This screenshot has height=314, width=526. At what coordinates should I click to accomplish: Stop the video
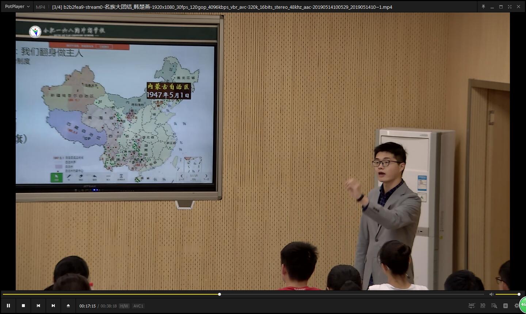[23, 306]
